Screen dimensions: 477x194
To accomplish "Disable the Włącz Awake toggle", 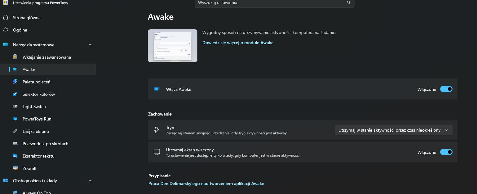I will 446,89.
